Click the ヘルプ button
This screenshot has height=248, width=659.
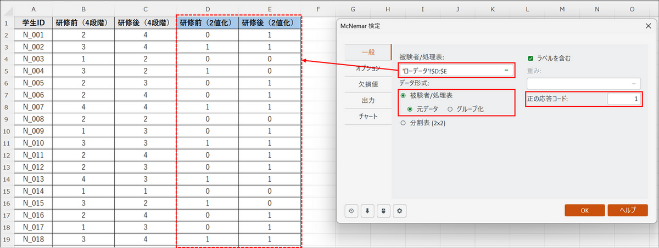(x=628, y=211)
